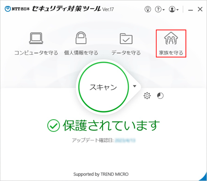This screenshot has width=207, height=181.
Task: Open the family house icon
Action: (171, 38)
